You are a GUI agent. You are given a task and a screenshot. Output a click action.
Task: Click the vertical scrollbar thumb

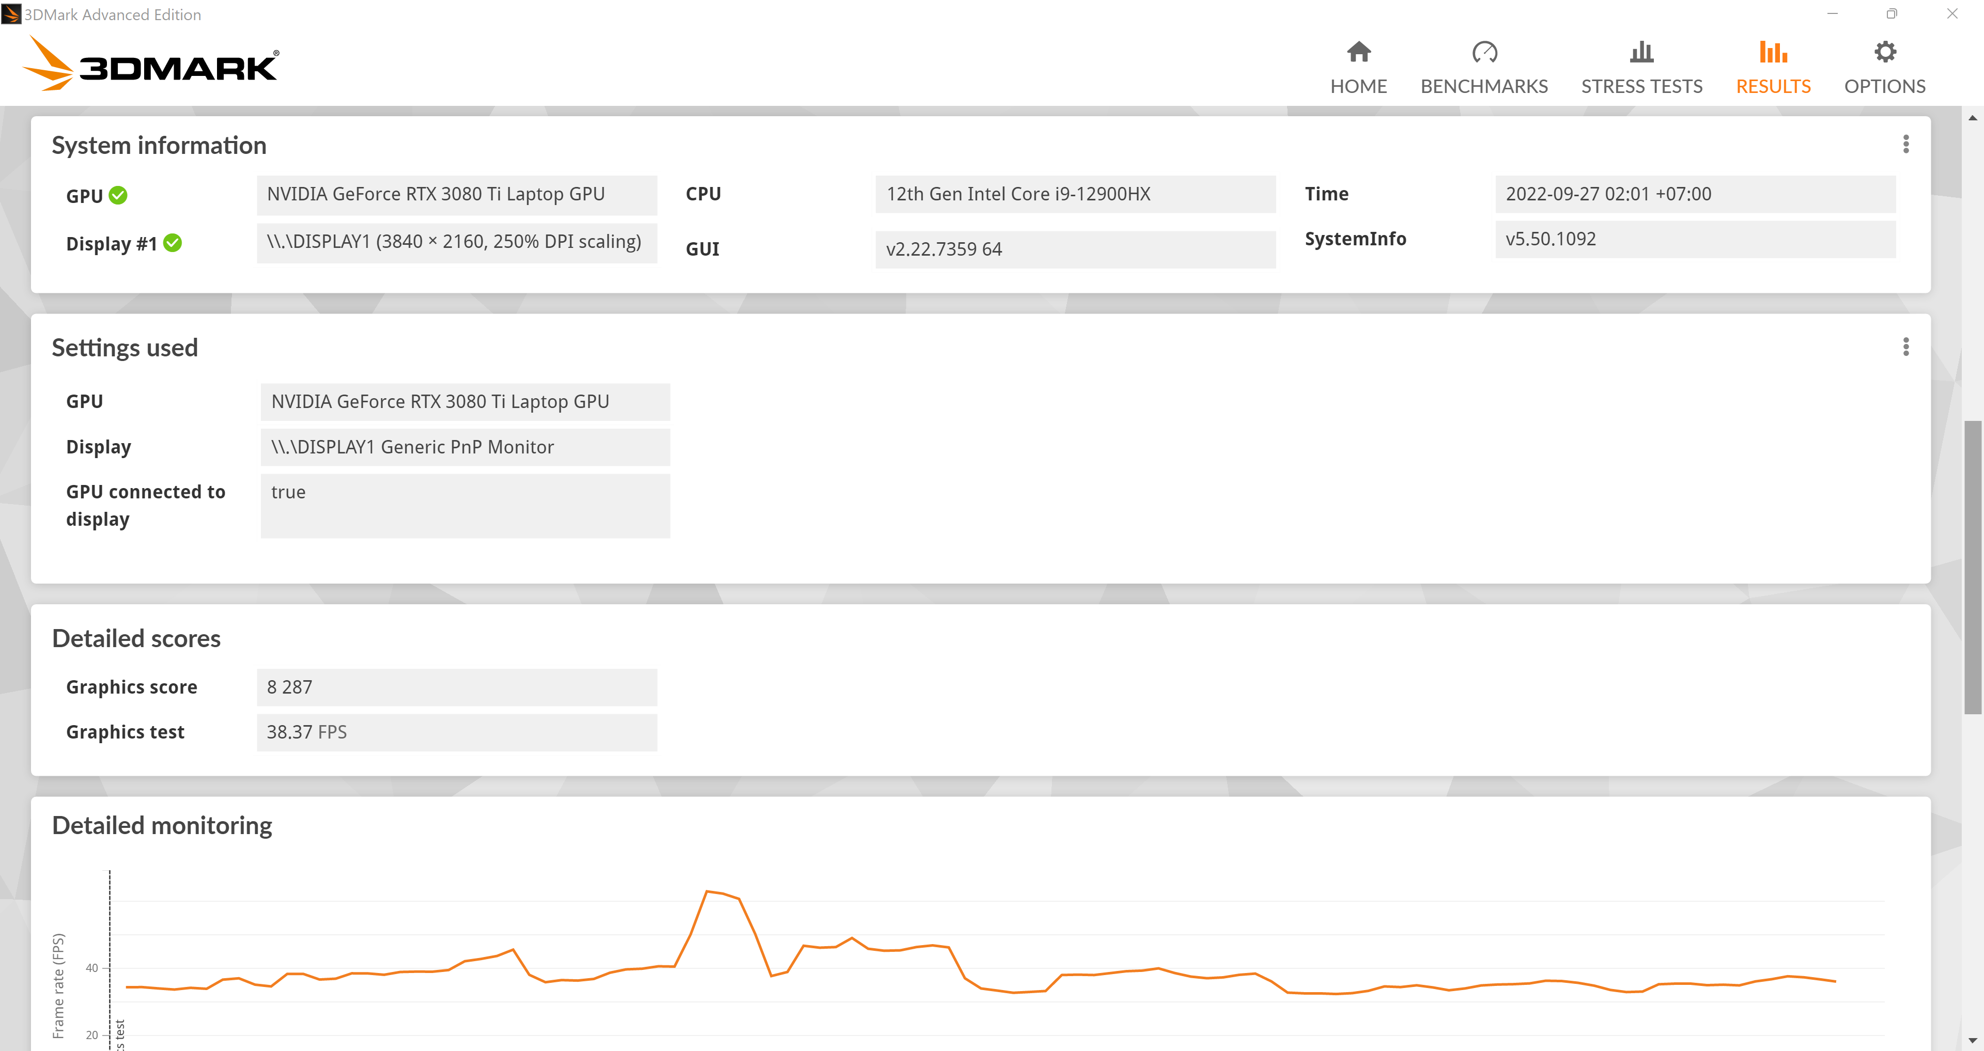pyautogui.click(x=1973, y=568)
